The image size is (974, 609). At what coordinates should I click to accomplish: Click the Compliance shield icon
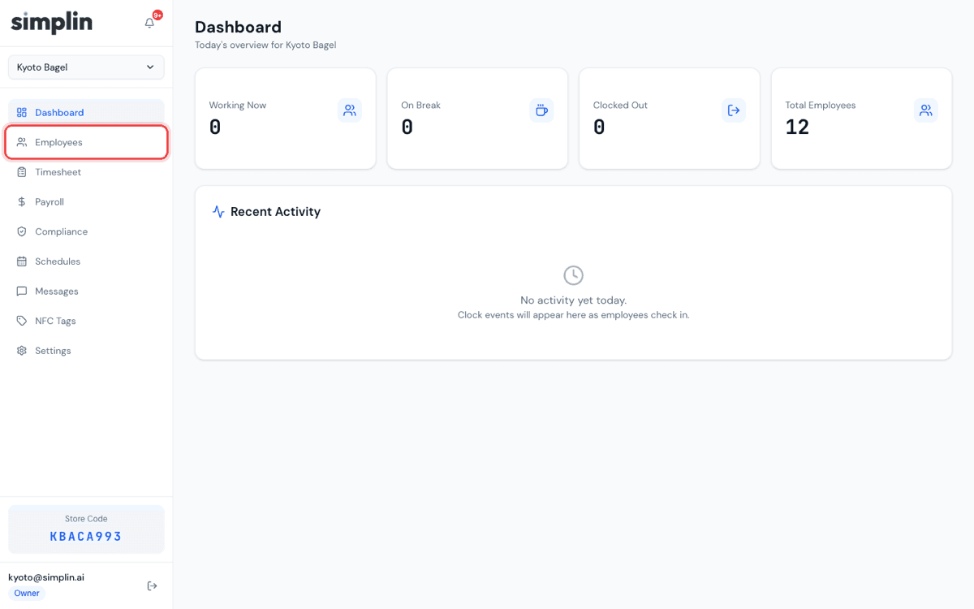22,231
